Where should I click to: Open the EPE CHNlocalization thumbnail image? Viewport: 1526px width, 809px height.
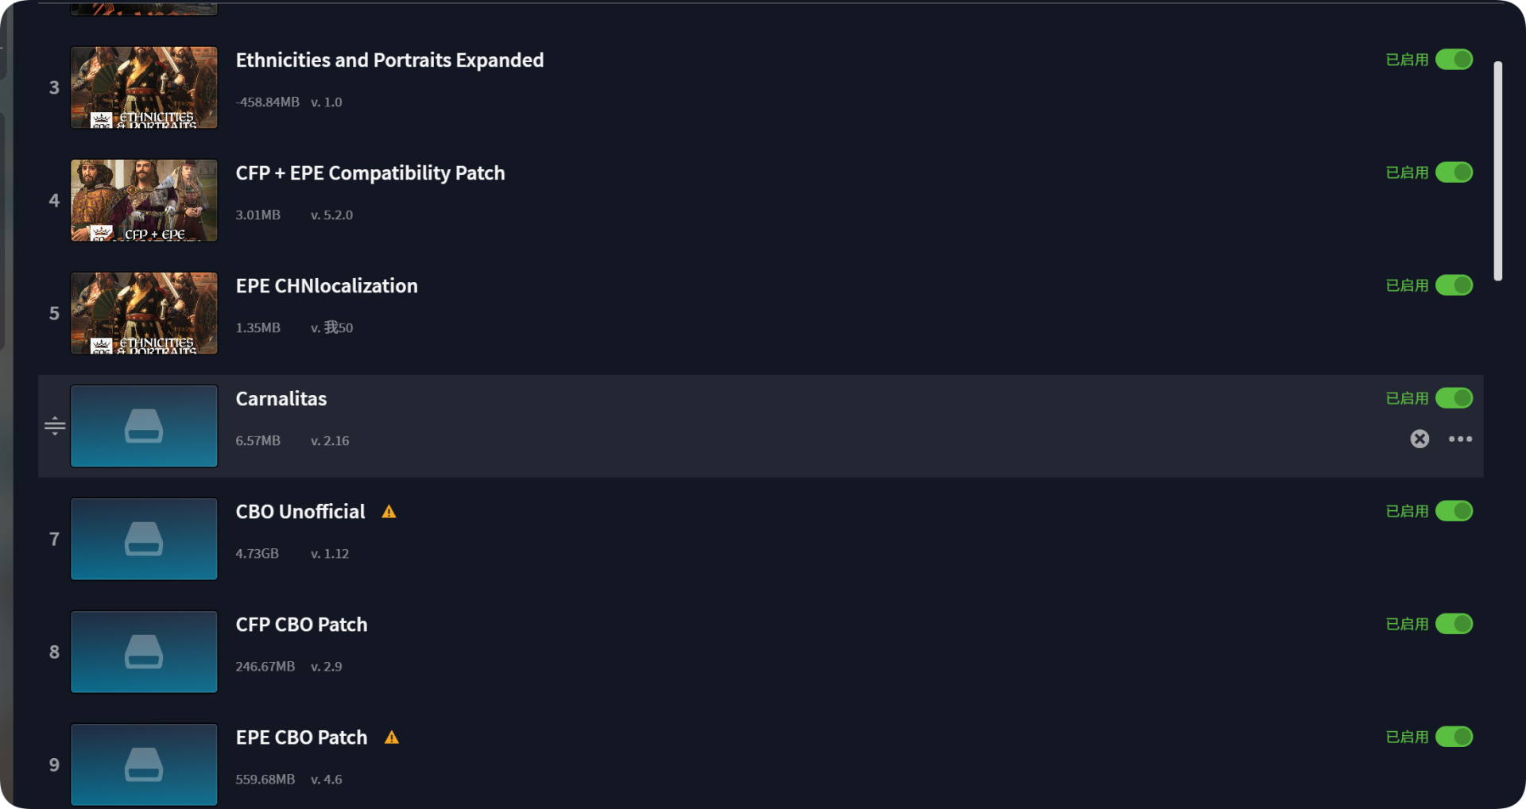pos(144,313)
